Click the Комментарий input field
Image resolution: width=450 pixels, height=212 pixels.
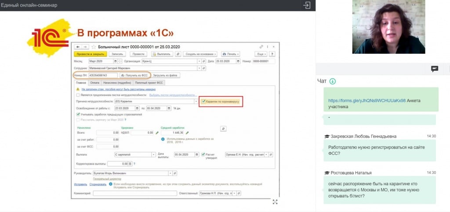pyautogui.click(x=135, y=194)
